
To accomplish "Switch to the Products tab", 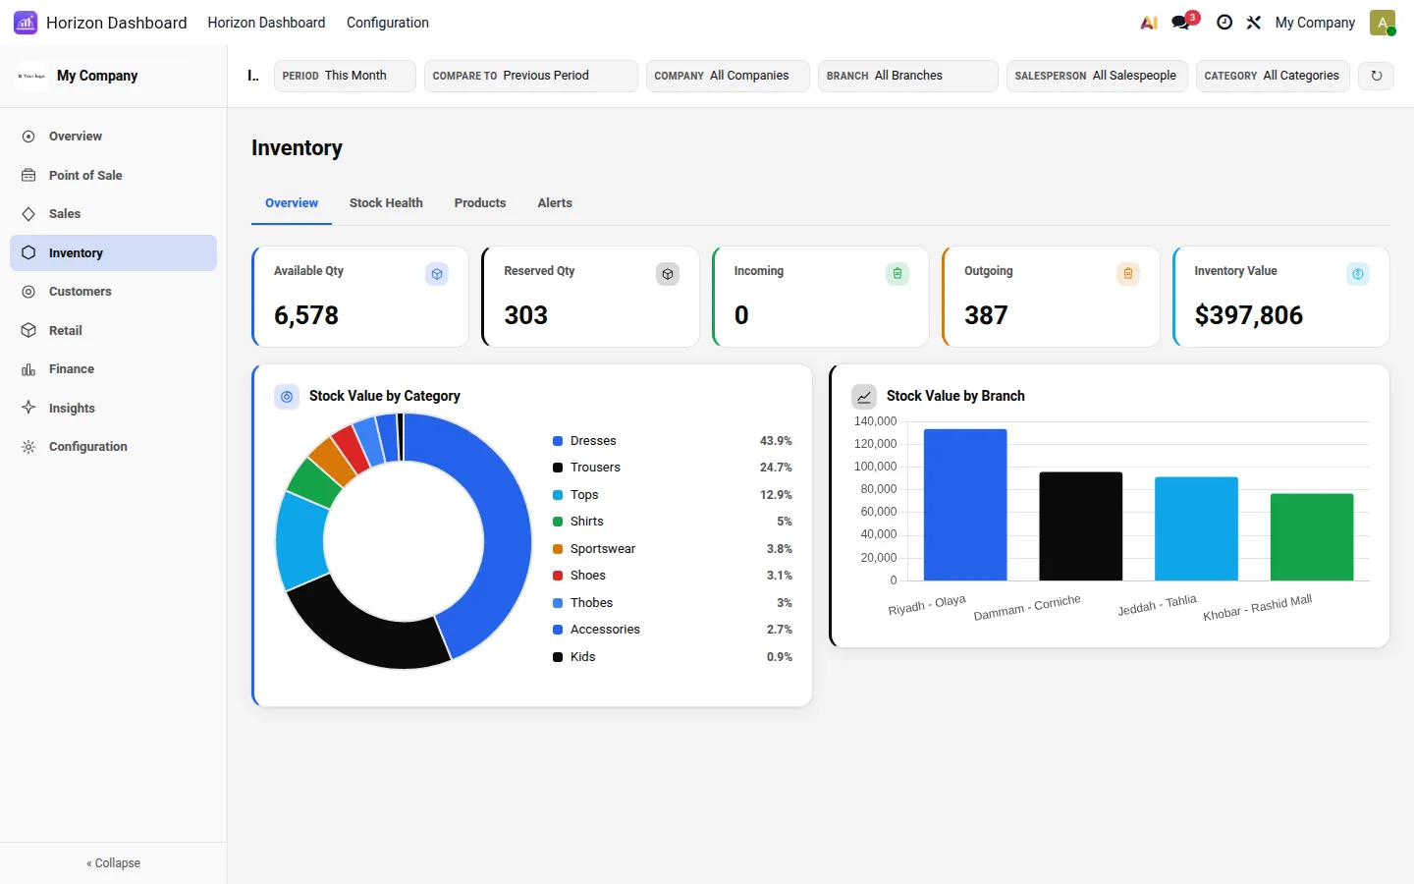I will (x=480, y=203).
